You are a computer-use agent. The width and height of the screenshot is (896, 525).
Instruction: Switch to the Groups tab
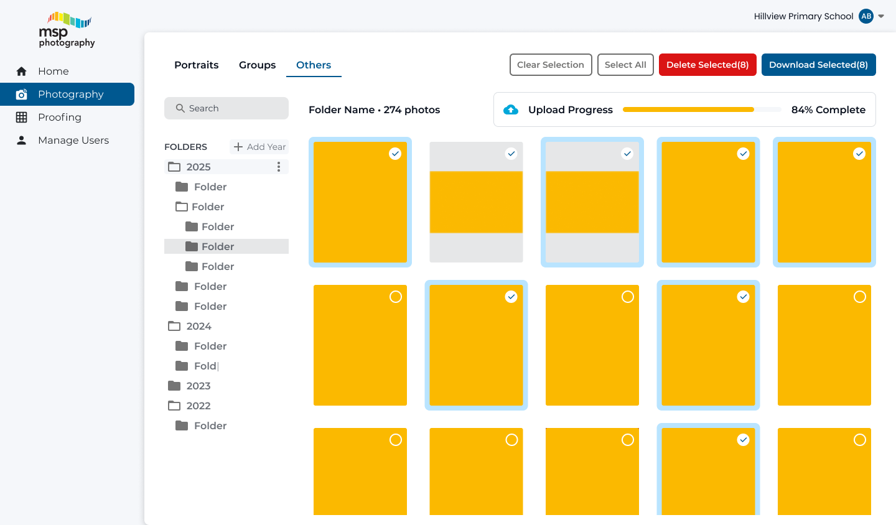click(x=257, y=65)
